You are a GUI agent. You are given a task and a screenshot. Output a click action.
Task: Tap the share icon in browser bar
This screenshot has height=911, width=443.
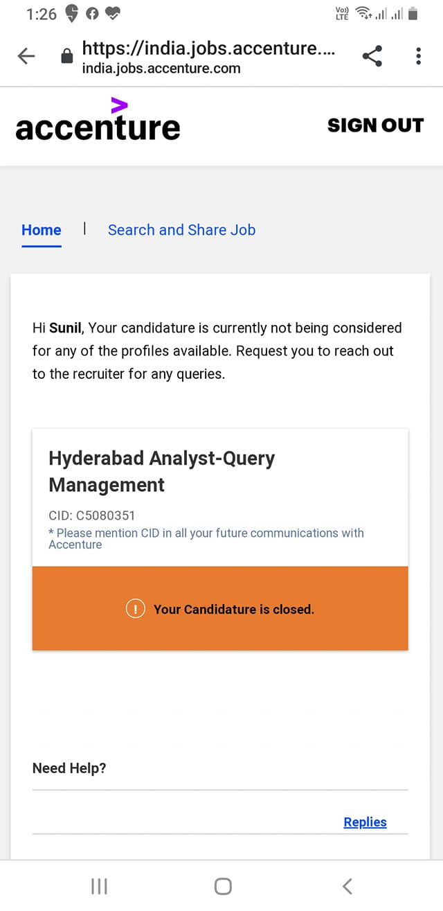pos(372,56)
